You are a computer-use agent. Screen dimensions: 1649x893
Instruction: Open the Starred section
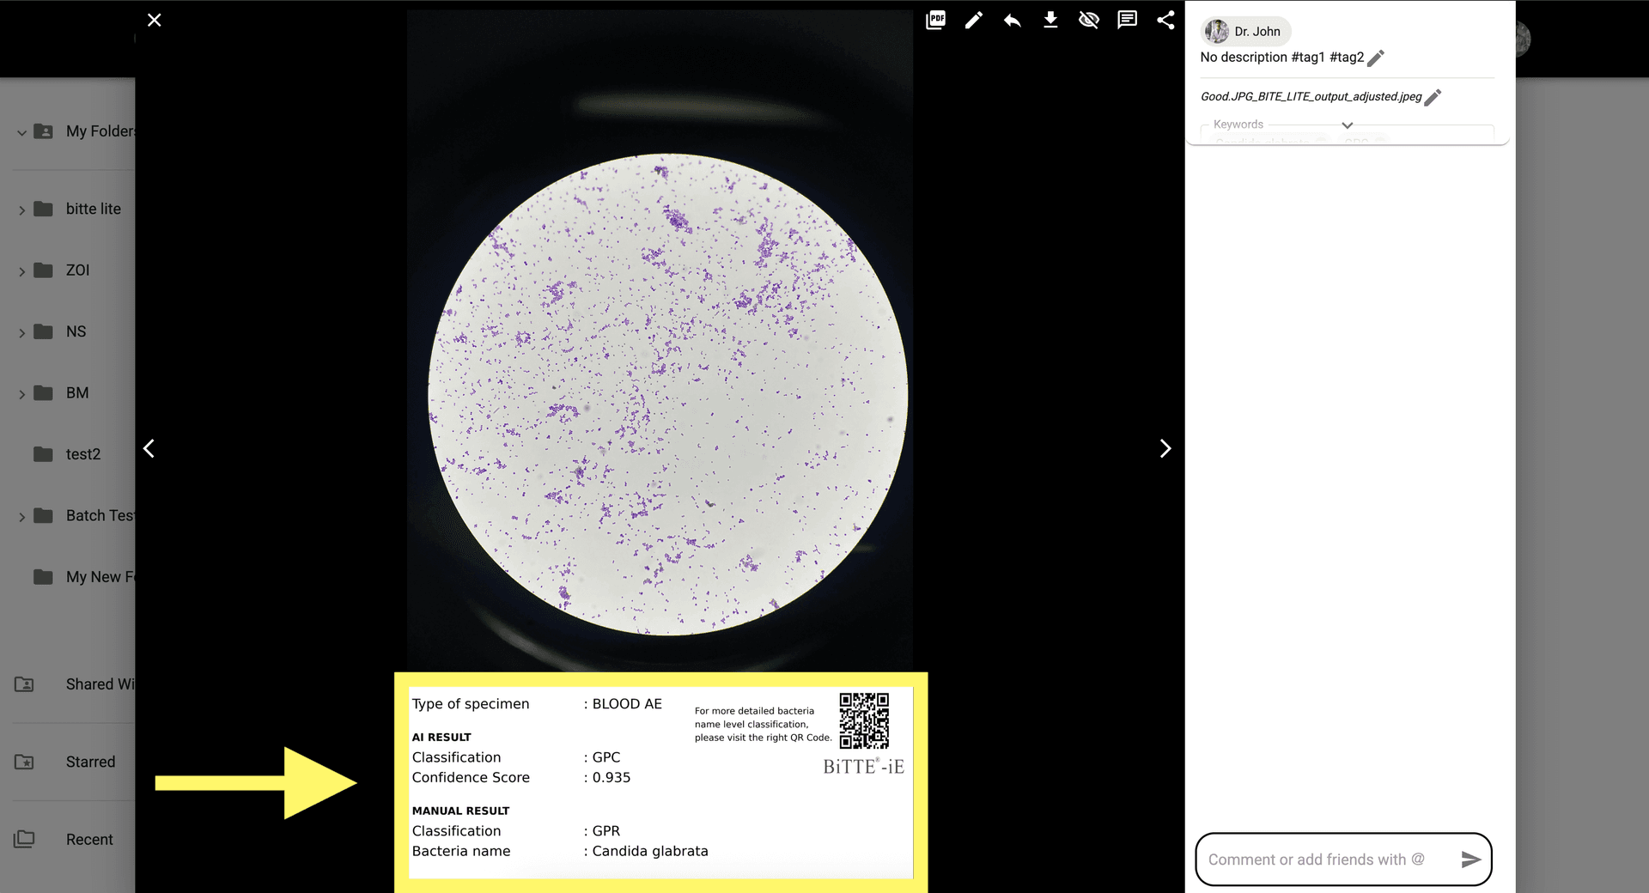89,762
